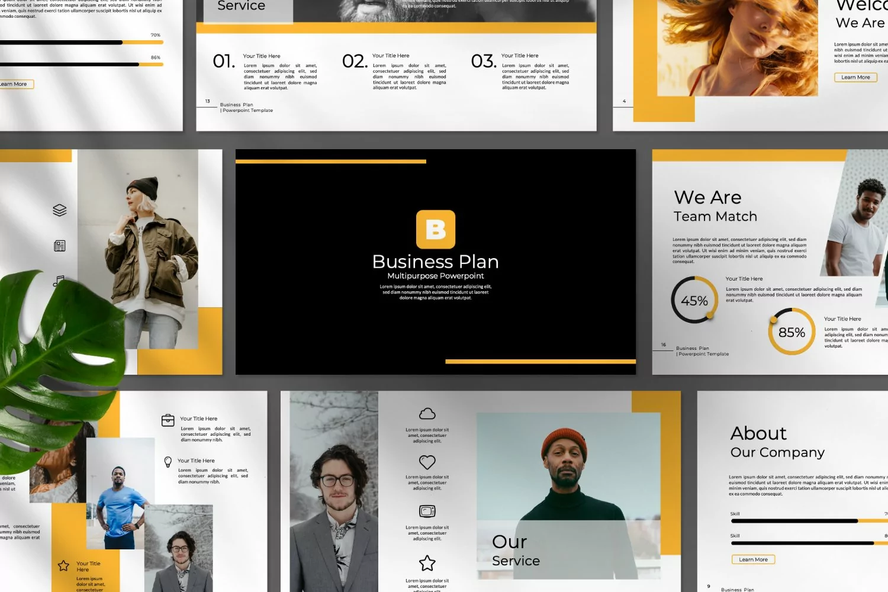Image resolution: width=888 pixels, height=592 pixels.
Task: Click the lightbulb icon beside Your Title Here
Action: coord(168,462)
